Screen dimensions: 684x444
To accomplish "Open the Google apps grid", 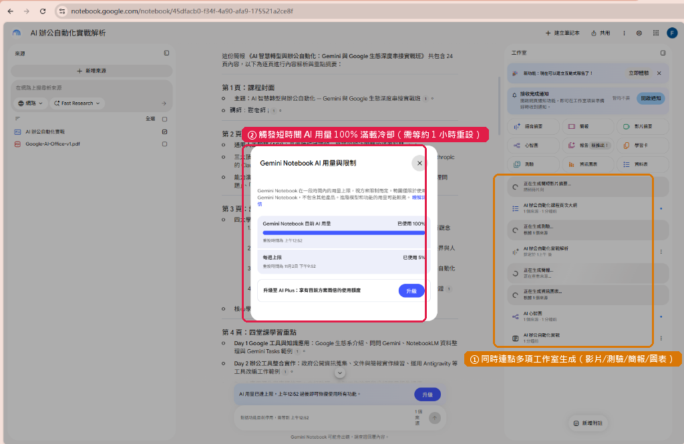I will pos(656,33).
